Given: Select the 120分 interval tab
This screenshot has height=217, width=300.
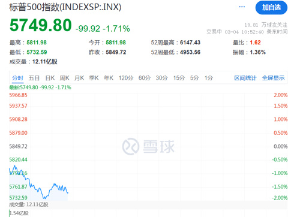Looking at the screenshot, I should (126, 78).
